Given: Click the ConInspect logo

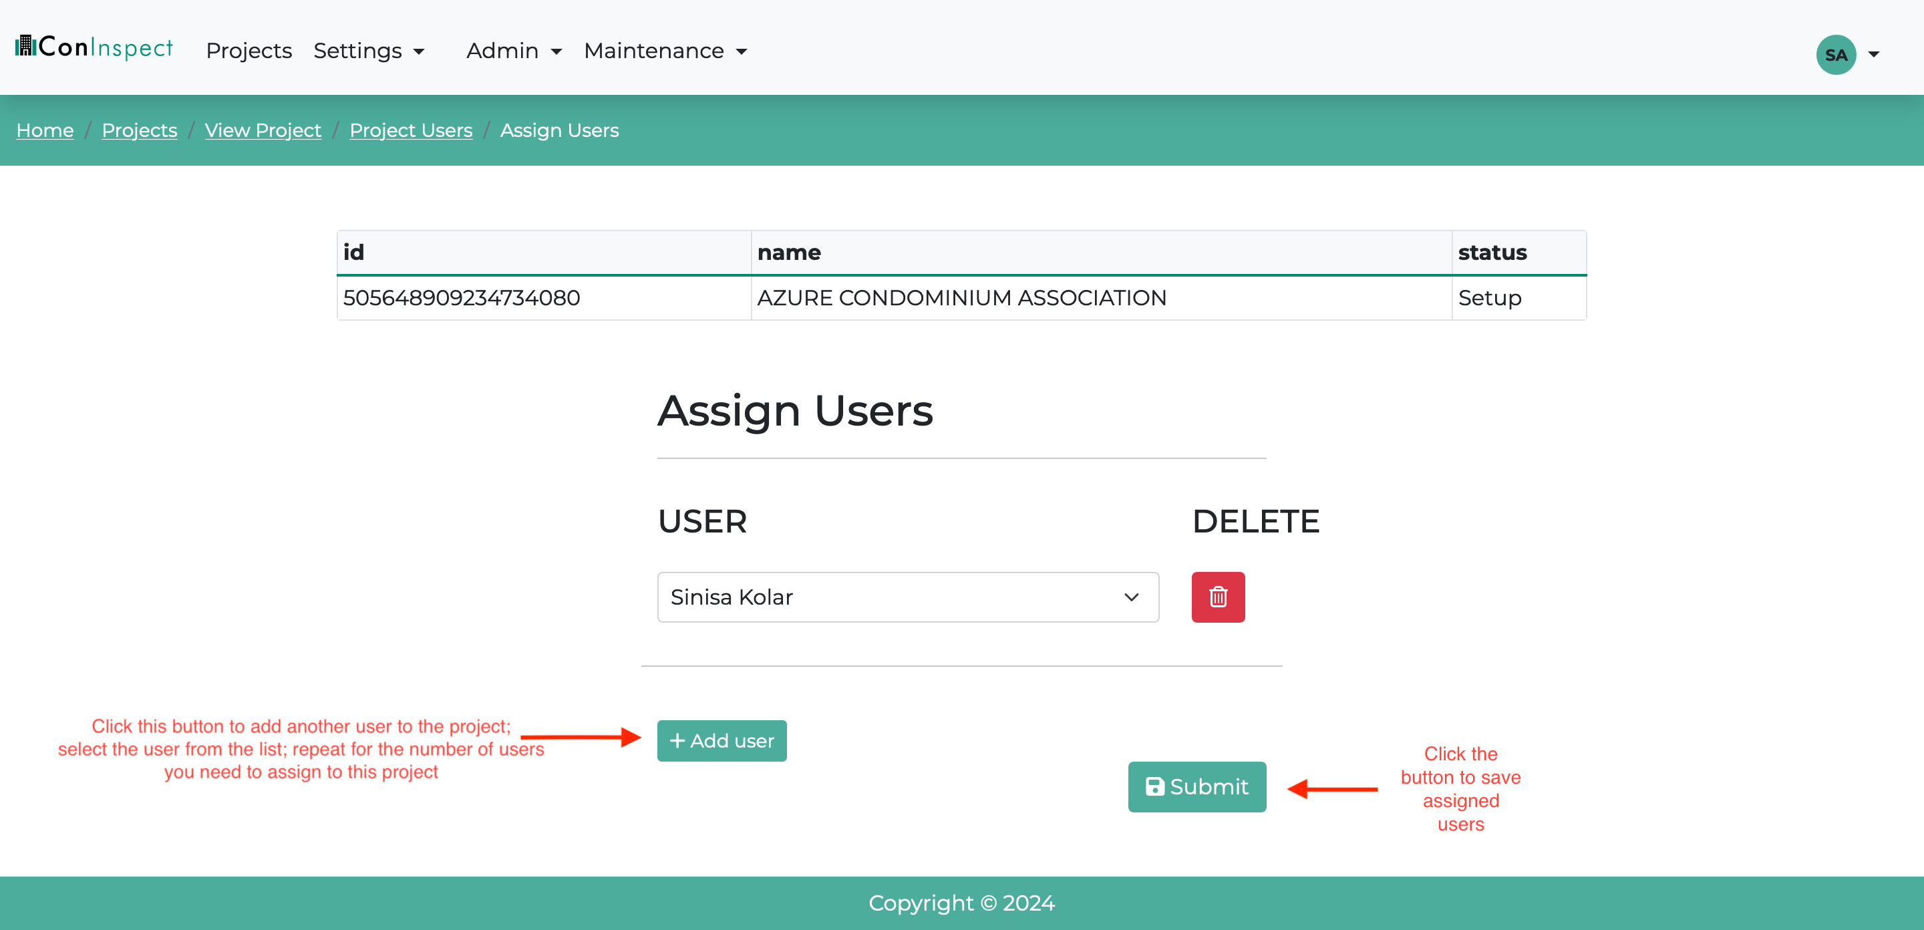Looking at the screenshot, I should (x=94, y=47).
